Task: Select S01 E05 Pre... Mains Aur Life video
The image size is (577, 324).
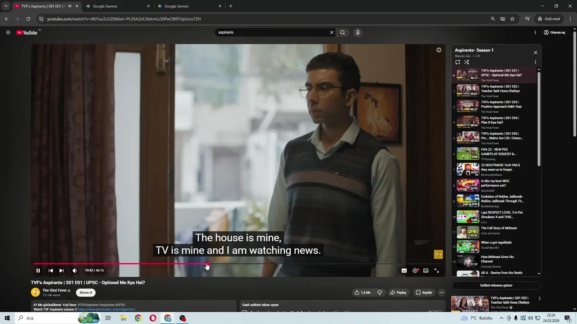Action: point(495,138)
